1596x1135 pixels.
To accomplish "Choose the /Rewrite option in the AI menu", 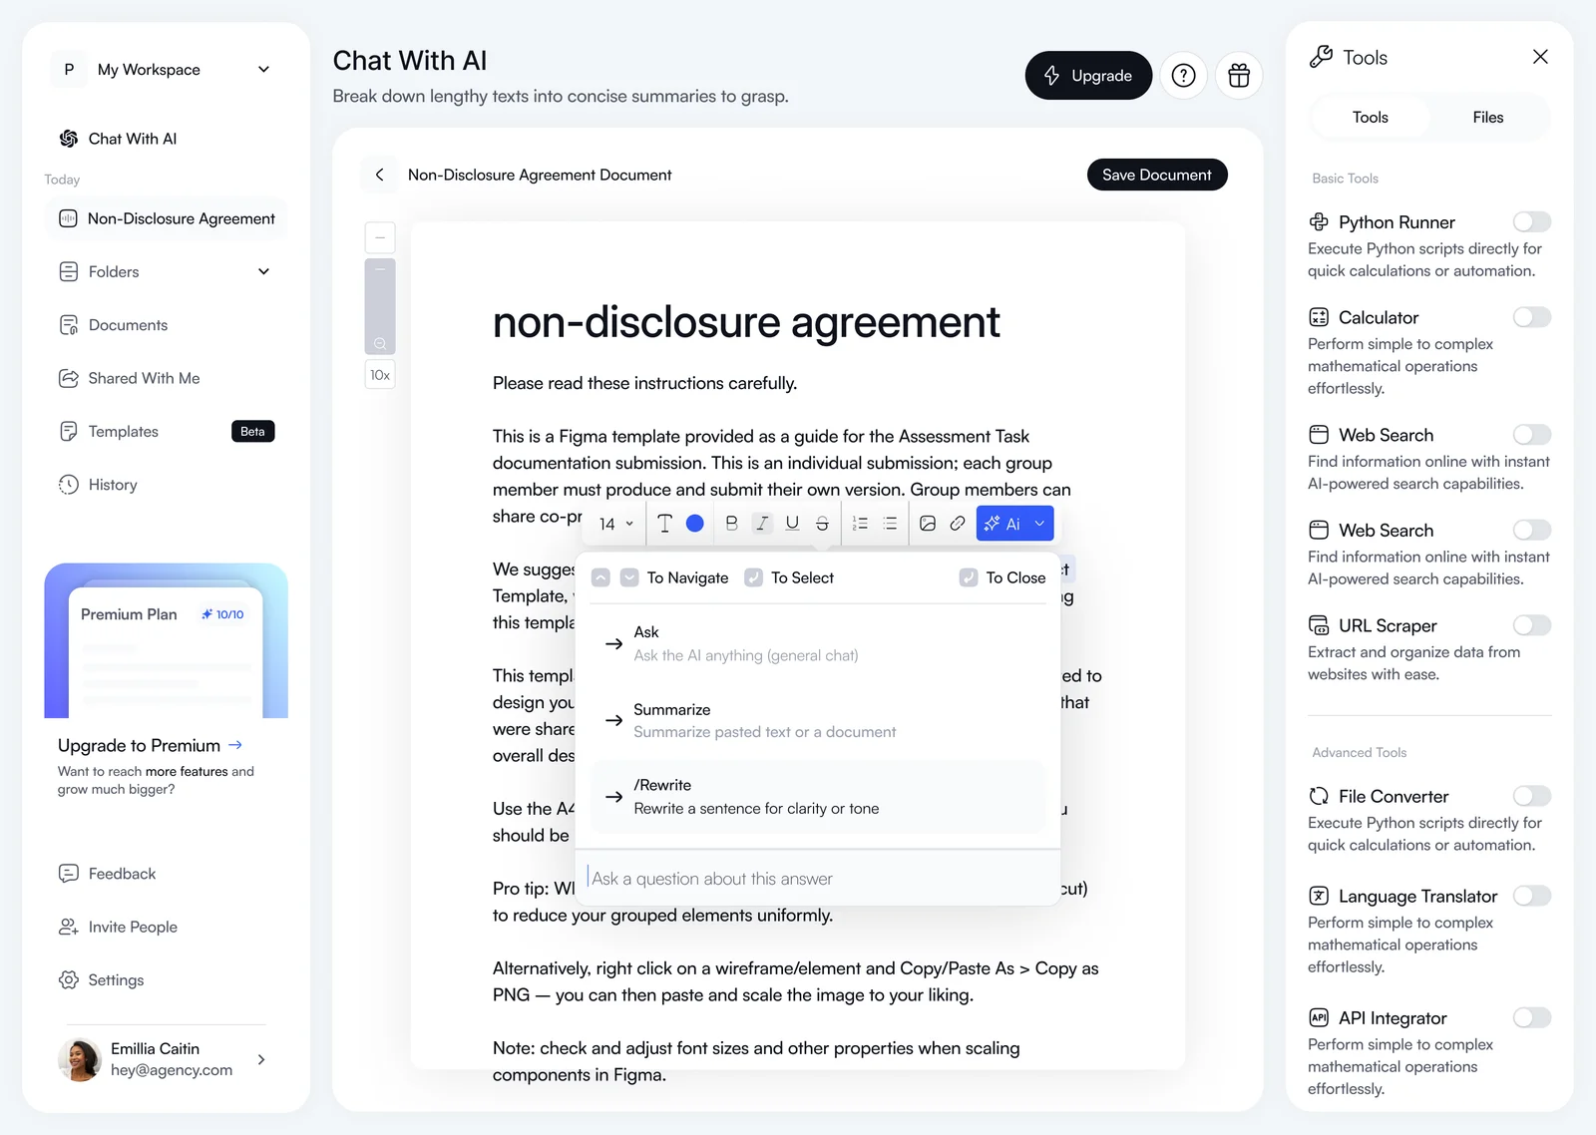I will [818, 797].
